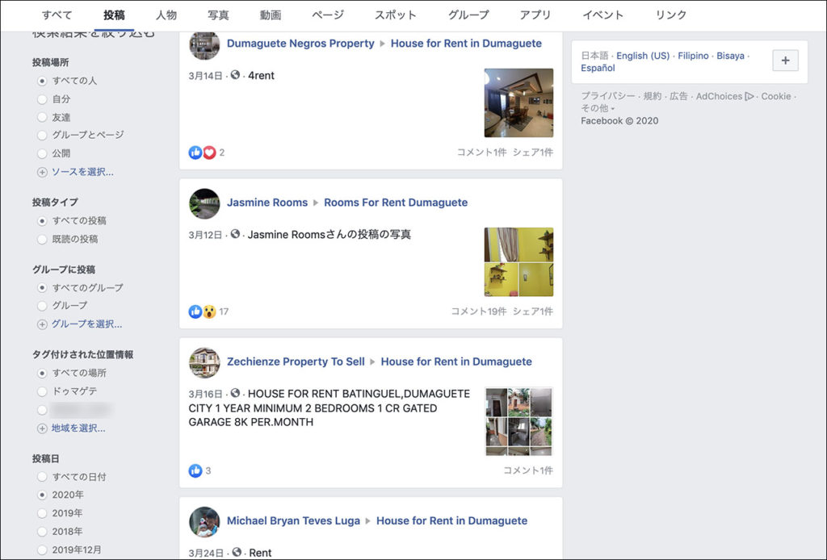Click like reaction icon on 4rent post
Image resolution: width=827 pixels, height=560 pixels.
click(x=195, y=153)
